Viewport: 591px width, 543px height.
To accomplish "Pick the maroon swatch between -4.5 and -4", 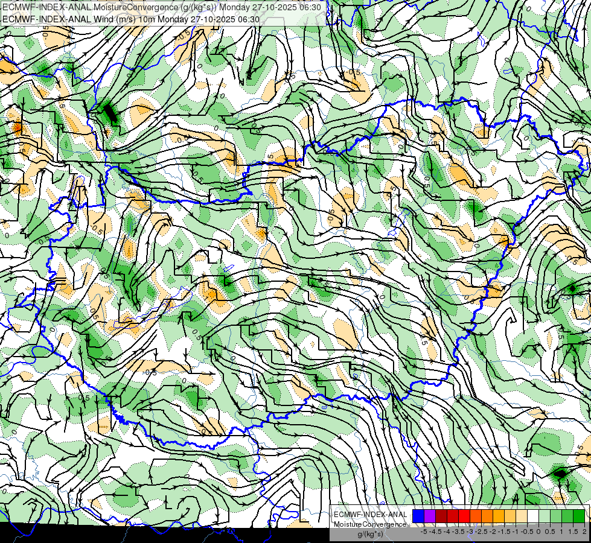I will pos(441,516).
